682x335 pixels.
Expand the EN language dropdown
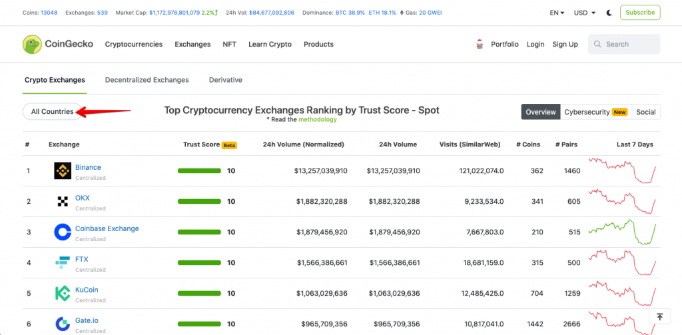point(557,13)
